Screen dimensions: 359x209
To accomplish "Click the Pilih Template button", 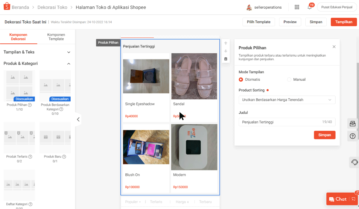I will pyautogui.click(x=258, y=22).
